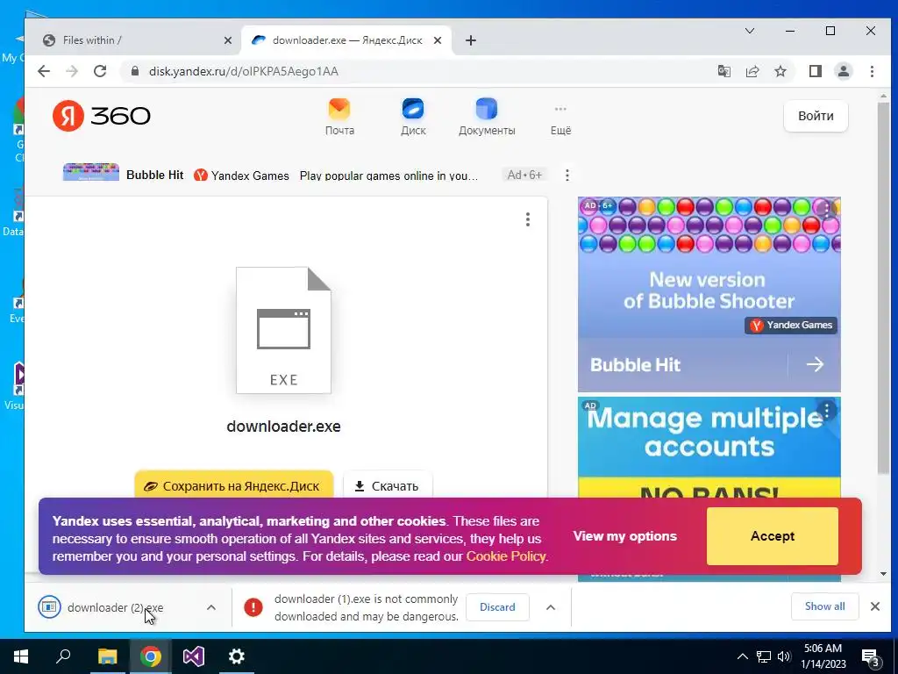The image size is (898, 674).
Task: Expand downloader (2).exe download options
Action: 210,607
